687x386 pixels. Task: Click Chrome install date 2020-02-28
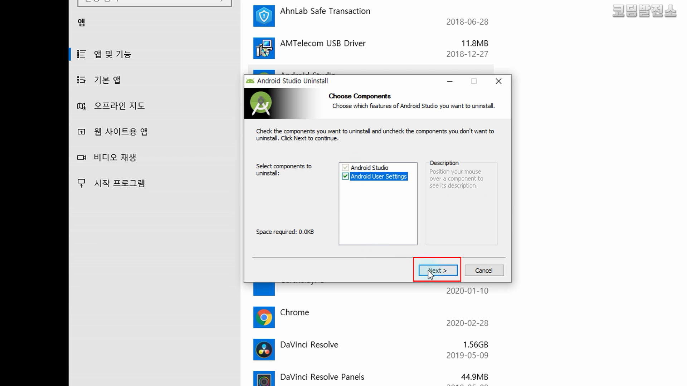pyautogui.click(x=467, y=323)
